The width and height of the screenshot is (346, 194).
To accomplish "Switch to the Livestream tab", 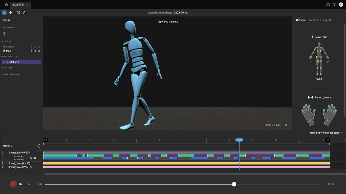I will pyautogui.click(x=314, y=20).
